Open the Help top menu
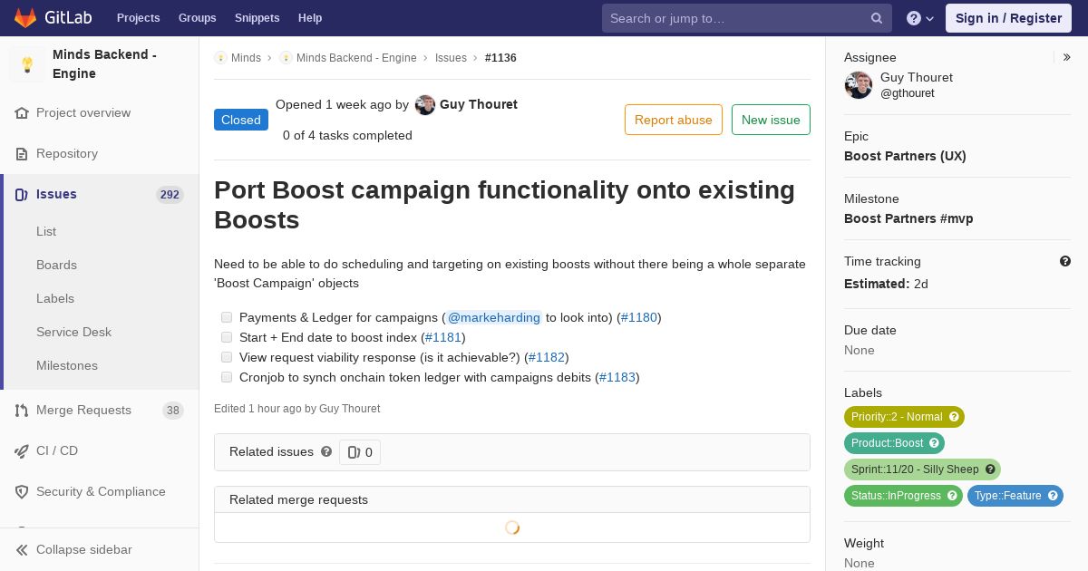Viewport: 1088px width, 571px height. 310,18
